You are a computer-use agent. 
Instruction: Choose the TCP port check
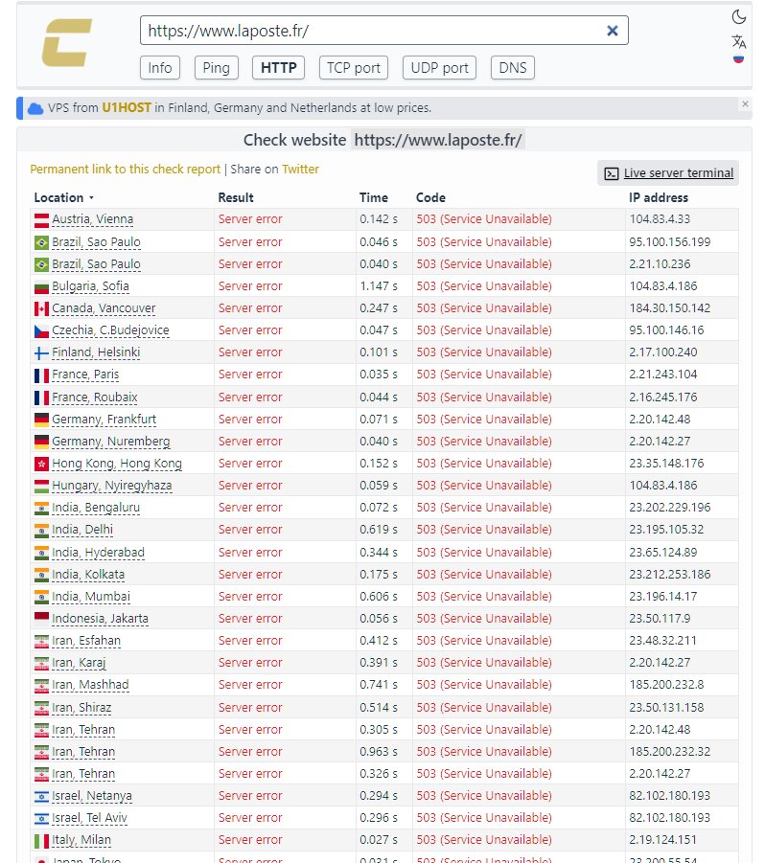point(354,67)
